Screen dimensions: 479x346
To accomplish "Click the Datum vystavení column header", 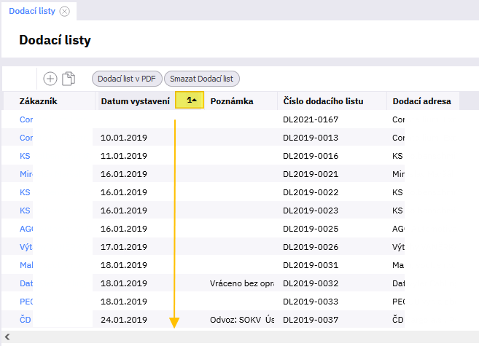I will click(135, 101).
